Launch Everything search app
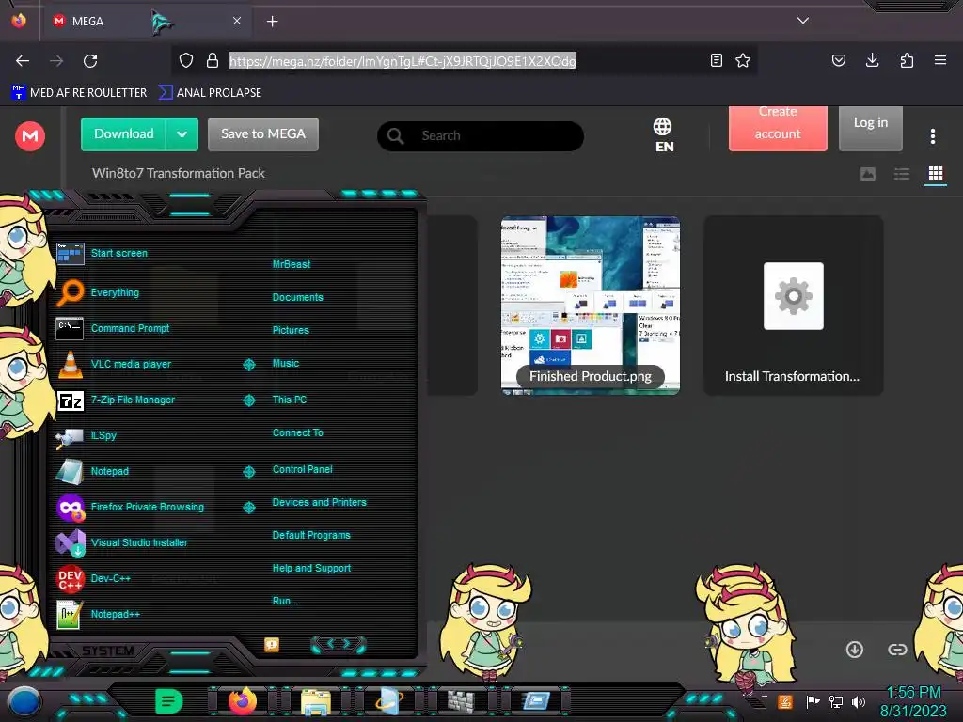This screenshot has width=963, height=722. (98, 293)
